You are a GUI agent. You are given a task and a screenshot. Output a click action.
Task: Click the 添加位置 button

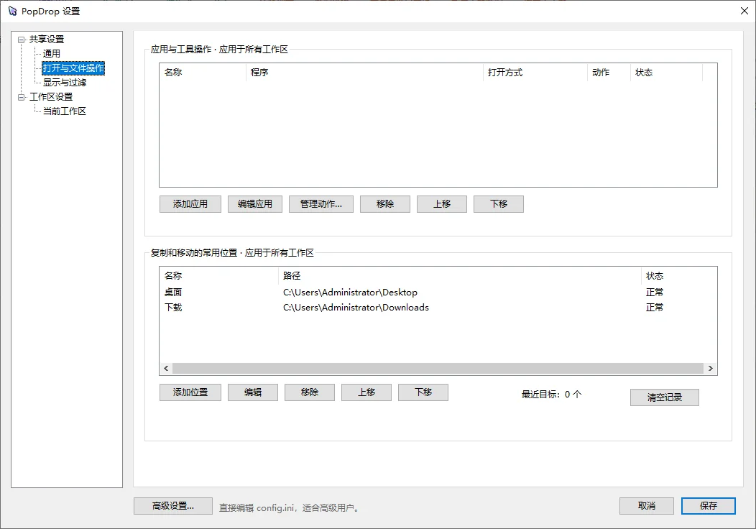click(x=190, y=392)
